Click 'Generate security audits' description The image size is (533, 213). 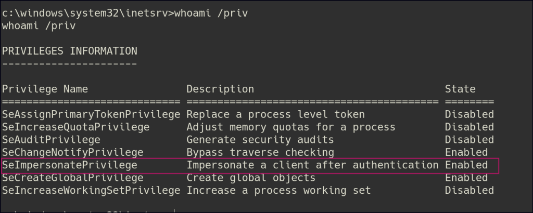pyautogui.click(x=260, y=140)
